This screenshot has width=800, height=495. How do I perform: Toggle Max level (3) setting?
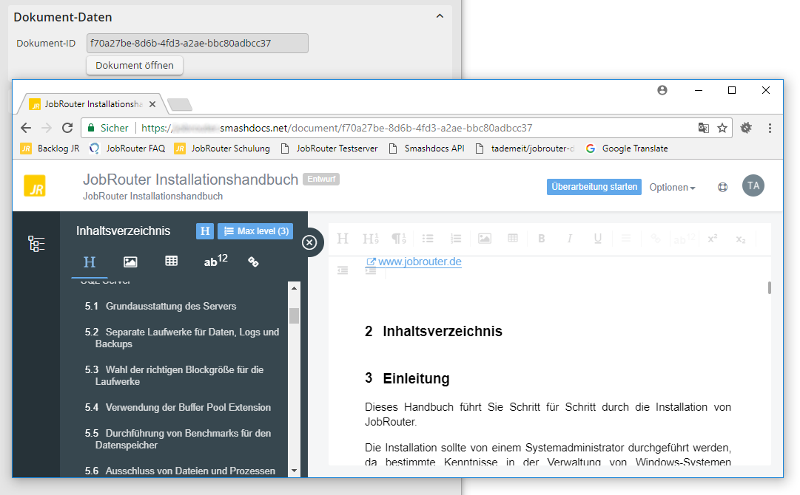pos(255,231)
